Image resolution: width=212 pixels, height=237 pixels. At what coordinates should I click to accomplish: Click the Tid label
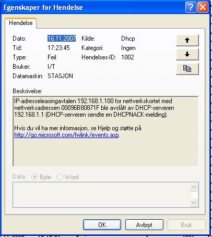pos(17,48)
